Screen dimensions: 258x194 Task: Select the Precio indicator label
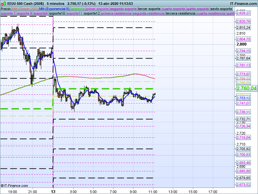(6, 9)
